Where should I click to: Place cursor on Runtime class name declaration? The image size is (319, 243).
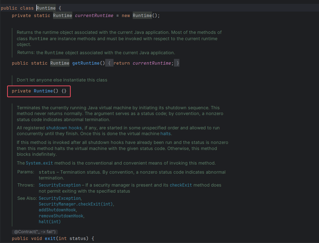point(46,8)
